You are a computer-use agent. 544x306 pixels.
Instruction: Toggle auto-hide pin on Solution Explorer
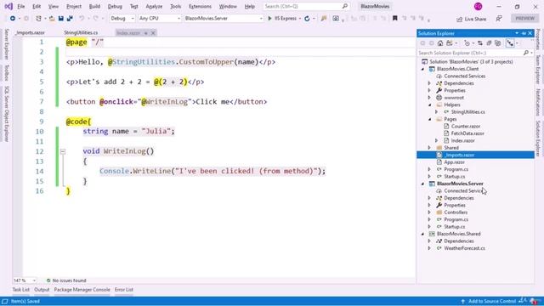click(x=524, y=33)
